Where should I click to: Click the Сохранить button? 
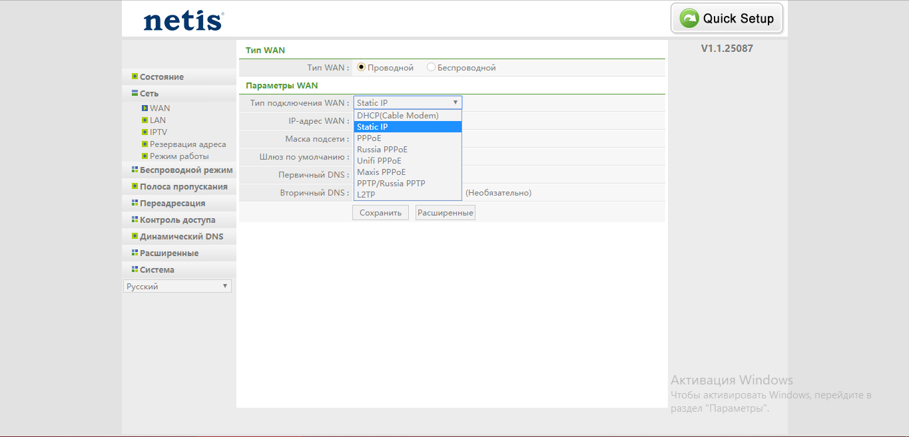[380, 213]
